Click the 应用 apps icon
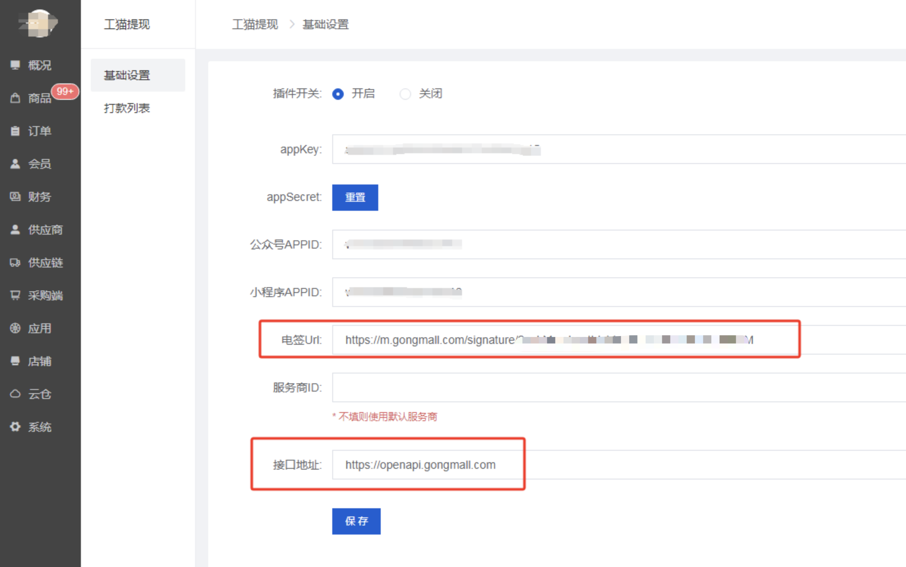 click(15, 328)
